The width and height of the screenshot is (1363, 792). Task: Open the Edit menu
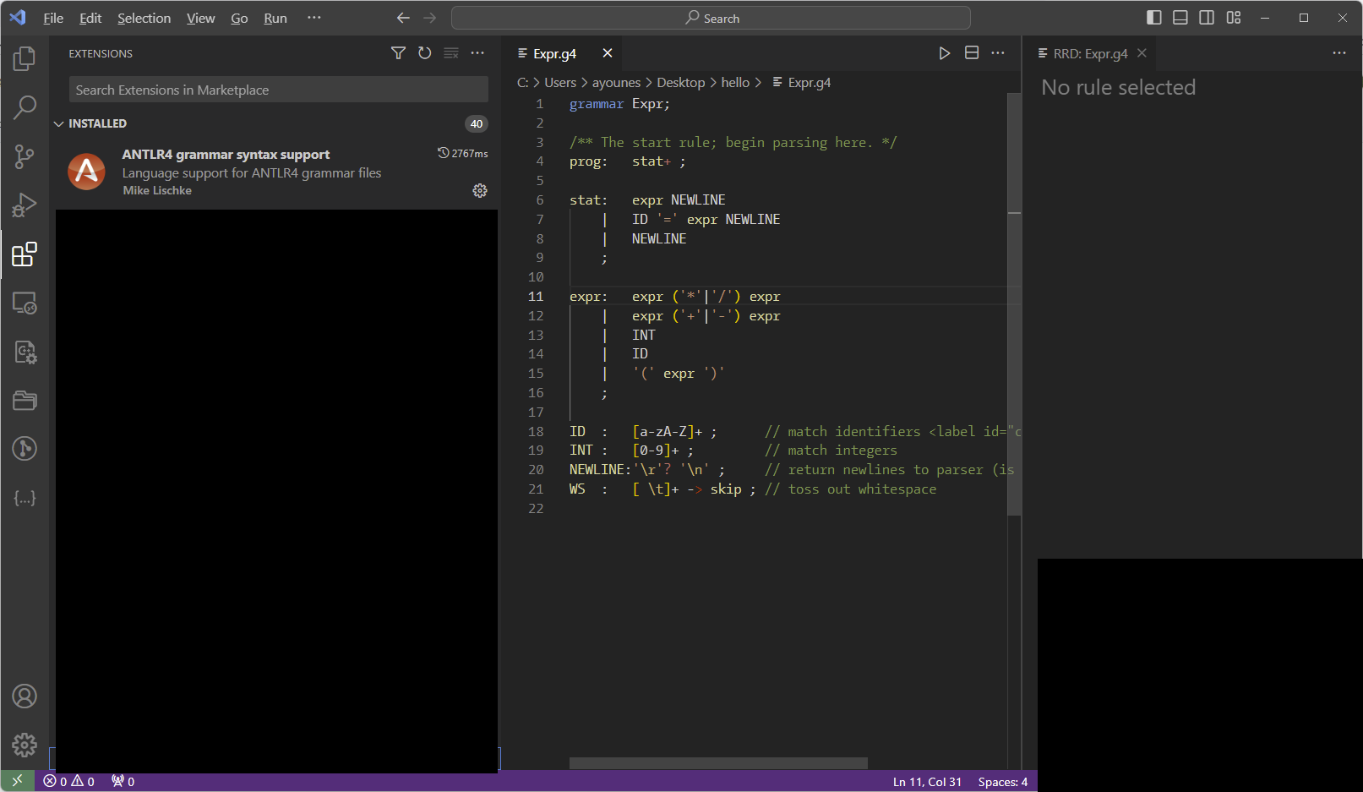[x=90, y=18]
